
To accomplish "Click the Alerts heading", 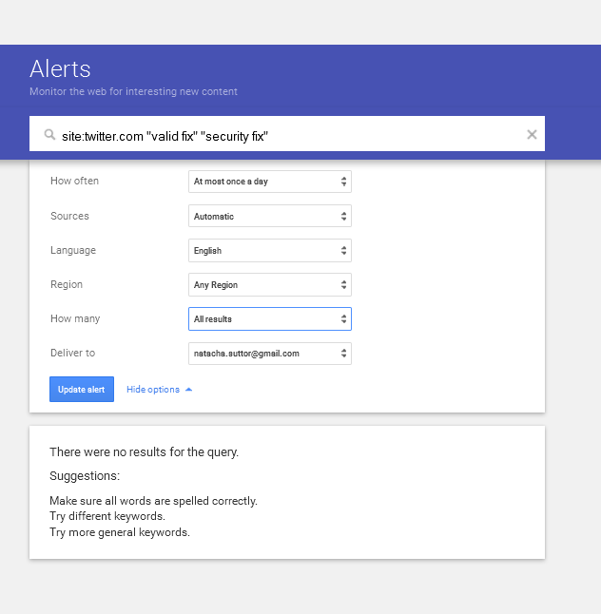I will point(60,69).
